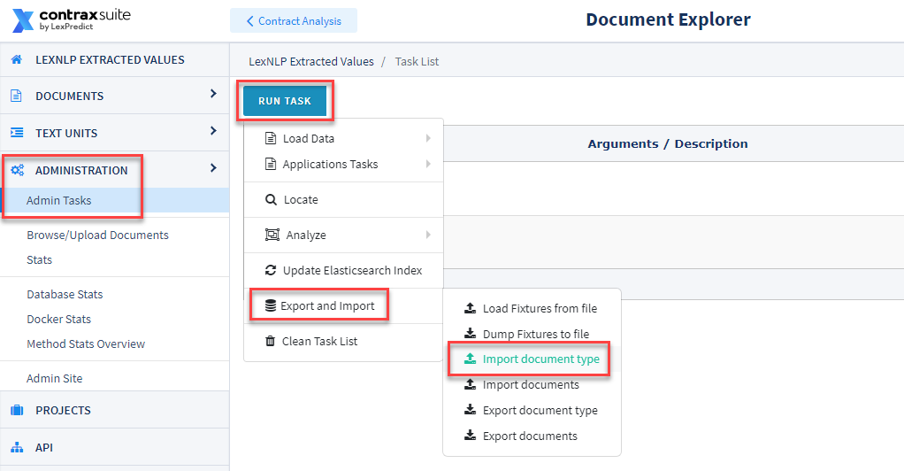Open LexNLP Extracted Values sidebar item
The height and width of the screenshot is (471, 904).
pyautogui.click(x=115, y=59)
